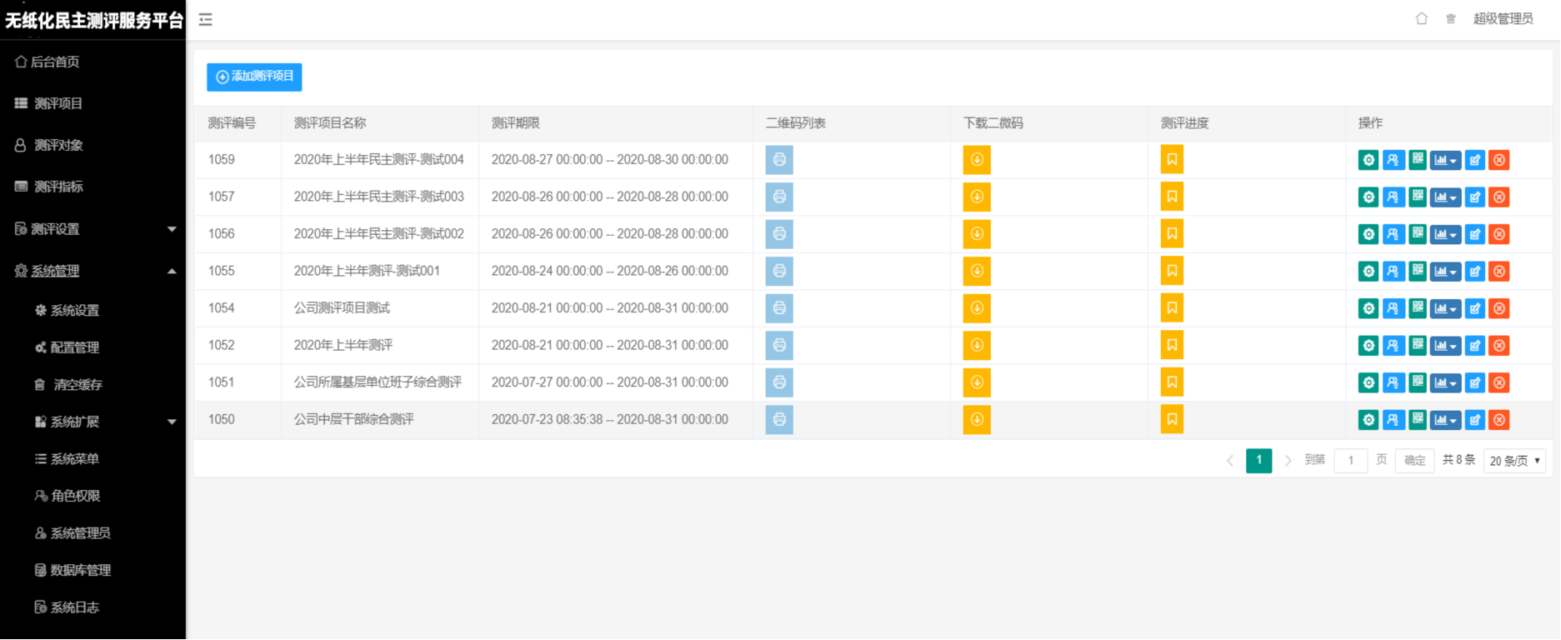
Task: Select page 1 in pagination
Action: (1259, 461)
